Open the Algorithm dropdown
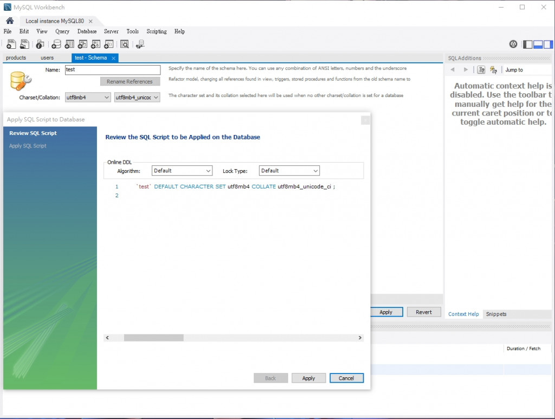 [x=182, y=171]
